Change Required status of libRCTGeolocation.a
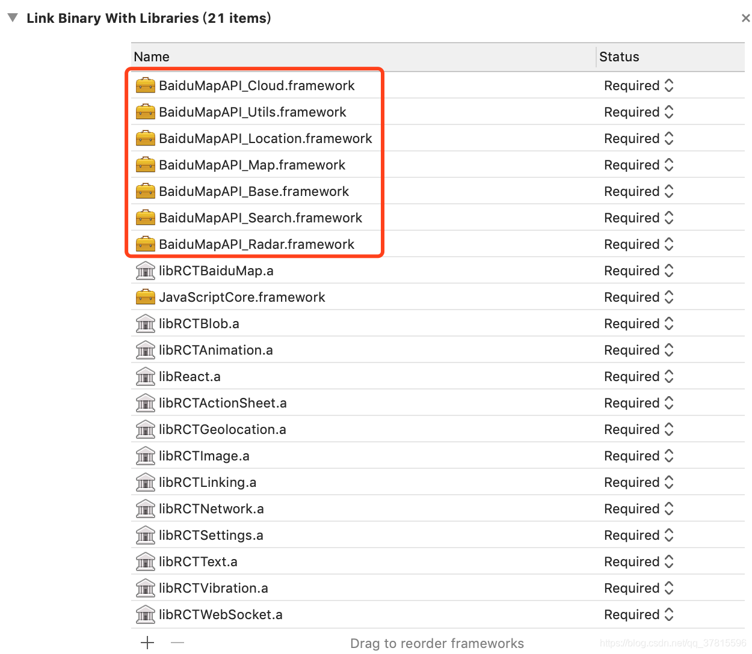Viewport: 752px width, 654px height. coord(639,429)
